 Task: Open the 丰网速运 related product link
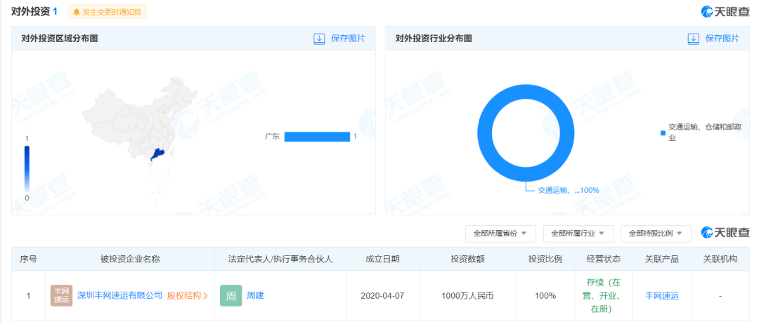click(661, 295)
